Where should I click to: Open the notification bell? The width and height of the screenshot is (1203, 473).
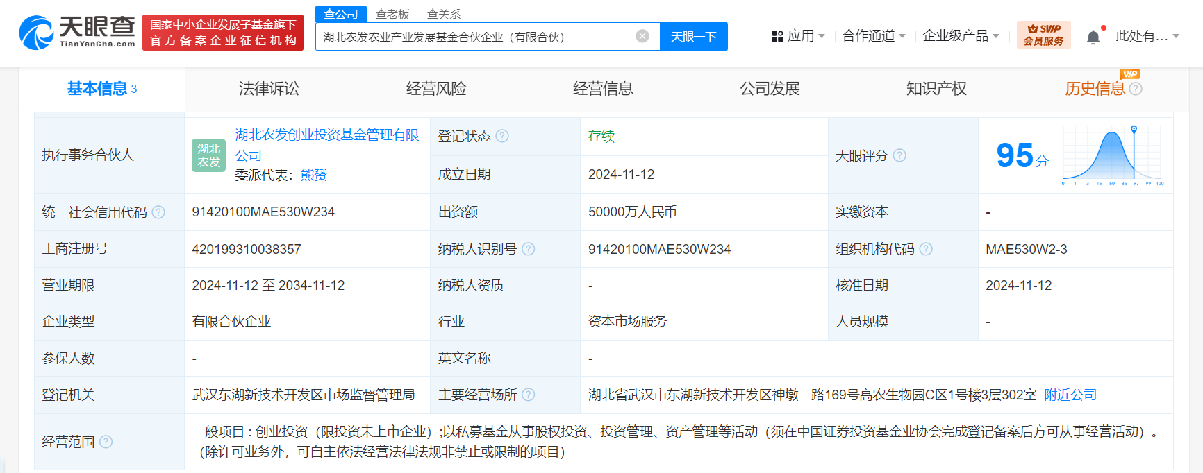pyautogui.click(x=1093, y=37)
